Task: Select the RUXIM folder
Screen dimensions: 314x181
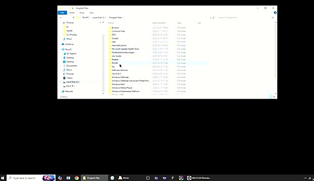Action: [x=115, y=63]
